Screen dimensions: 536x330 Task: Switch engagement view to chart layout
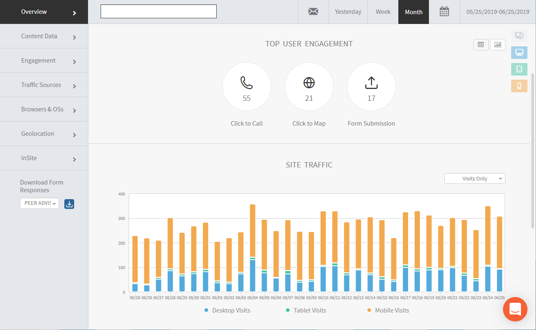pos(497,45)
